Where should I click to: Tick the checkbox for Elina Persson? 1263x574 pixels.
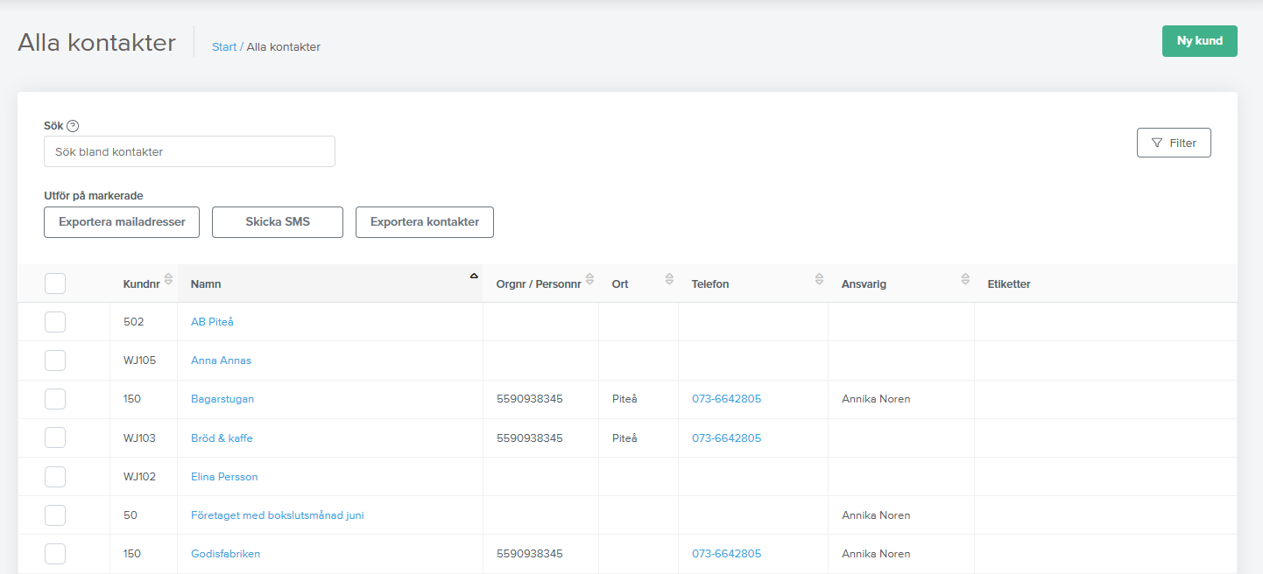[55, 477]
